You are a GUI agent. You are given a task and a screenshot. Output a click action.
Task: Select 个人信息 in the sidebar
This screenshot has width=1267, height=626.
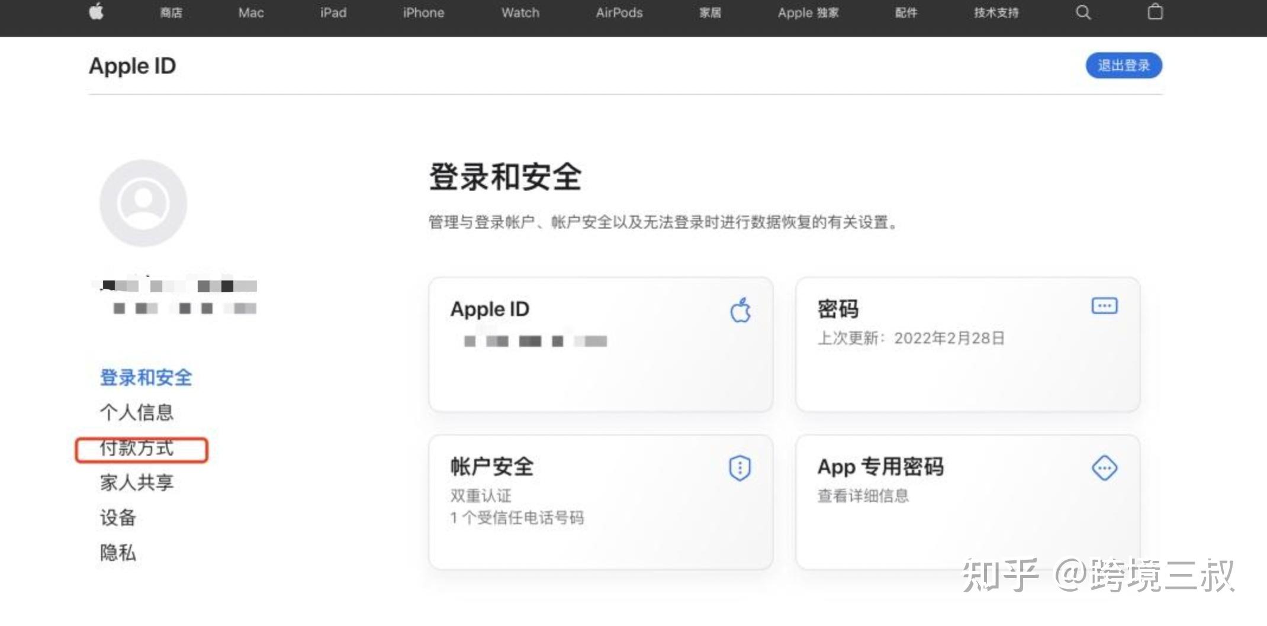(137, 412)
